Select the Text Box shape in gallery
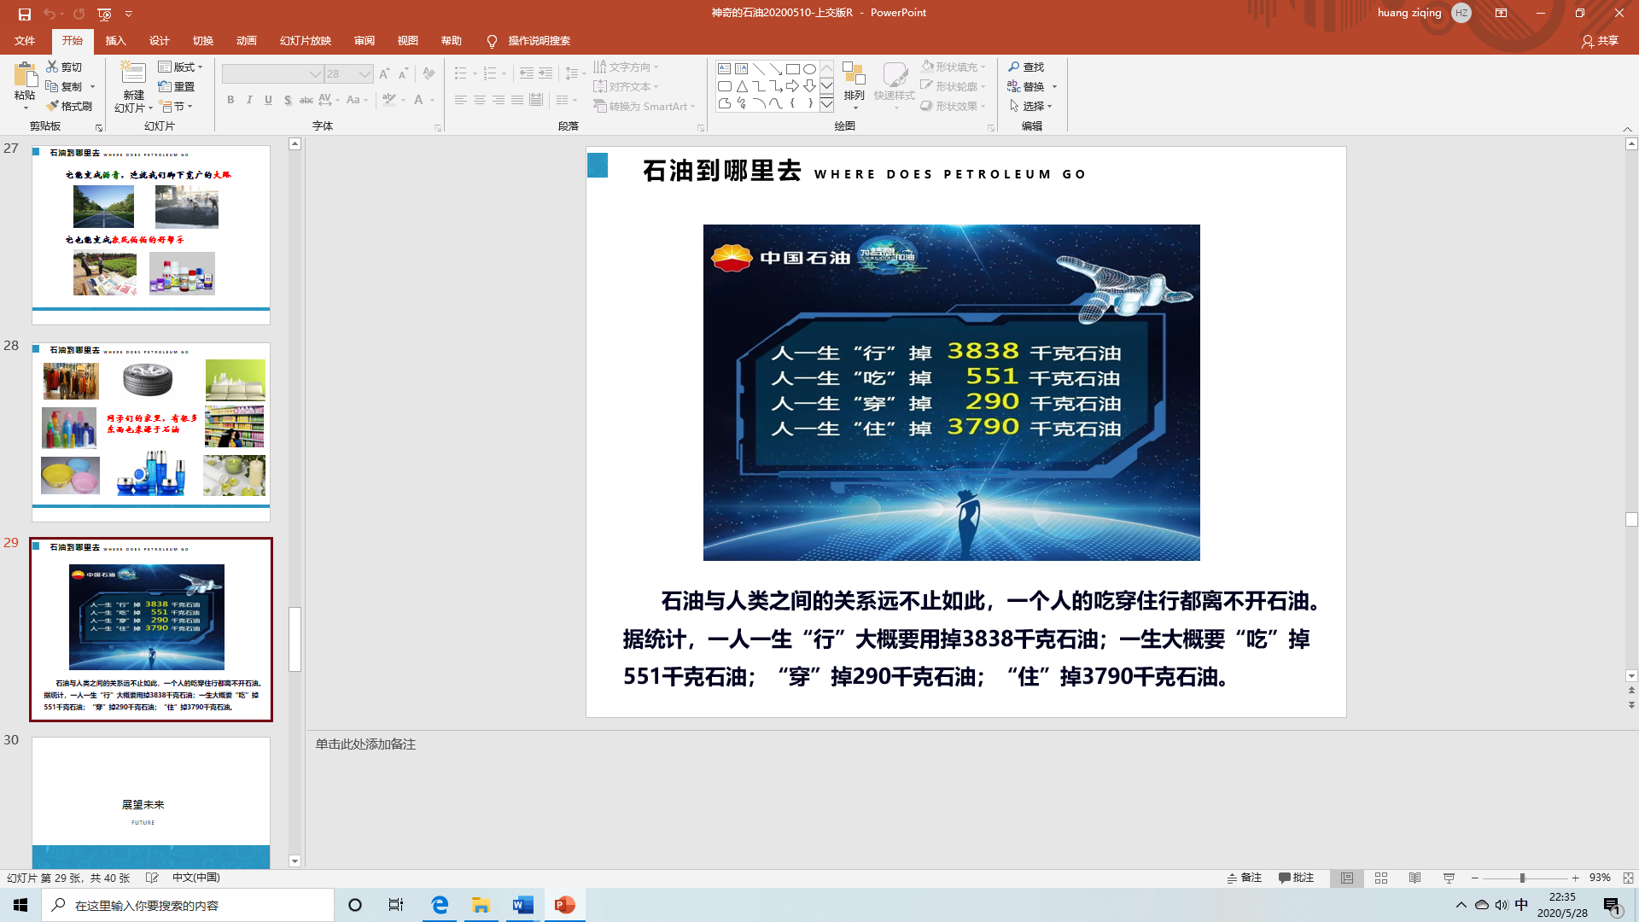This screenshot has width=1639, height=922. click(724, 68)
